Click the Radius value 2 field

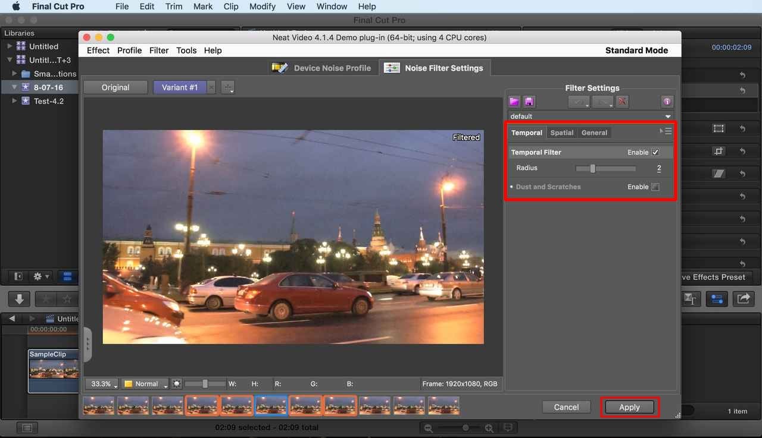659,169
